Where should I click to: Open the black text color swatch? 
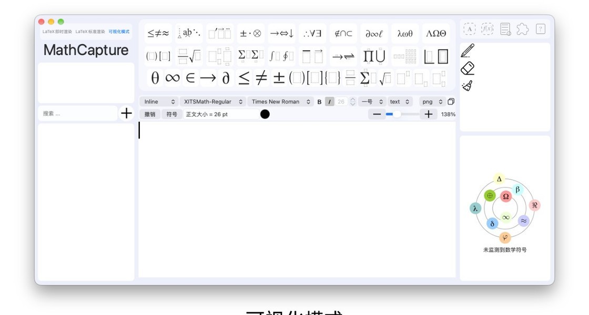pos(265,114)
